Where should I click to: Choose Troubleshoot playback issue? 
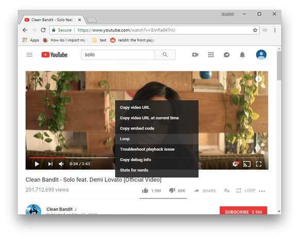pyautogui.click(x=157, y=149)
